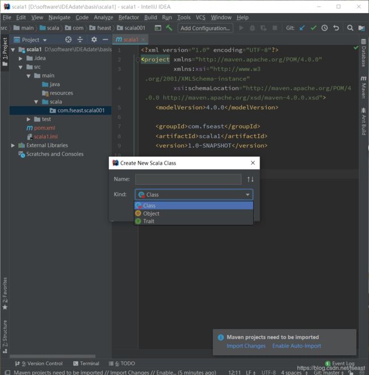Collapse the scala1 root project node
The image size is (369, 375).
13,50
